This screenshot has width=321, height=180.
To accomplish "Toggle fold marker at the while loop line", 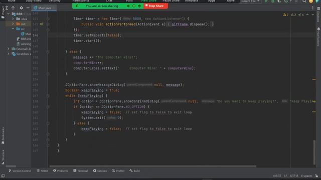I will click(x=48, y=95).
